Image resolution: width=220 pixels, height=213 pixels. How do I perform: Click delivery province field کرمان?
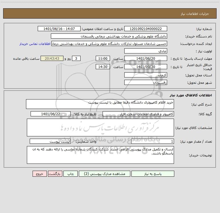point(146,75)
